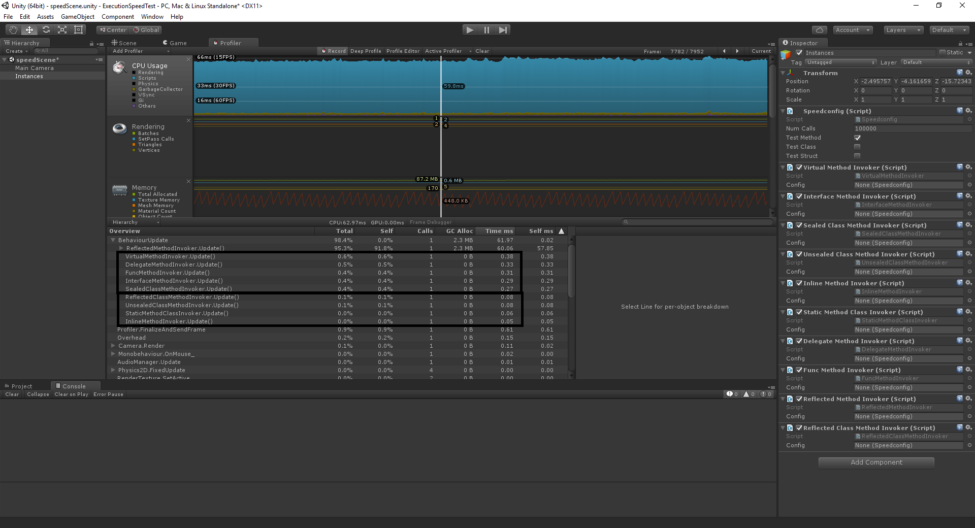Open the Add Profiler dropdown

pos(141,51)
